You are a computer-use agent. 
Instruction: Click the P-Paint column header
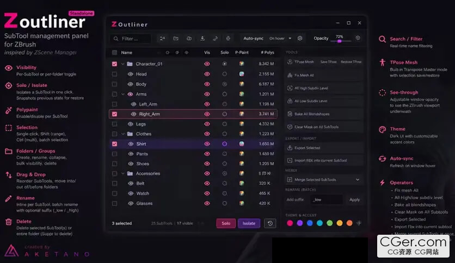click(x=242, y=52)
